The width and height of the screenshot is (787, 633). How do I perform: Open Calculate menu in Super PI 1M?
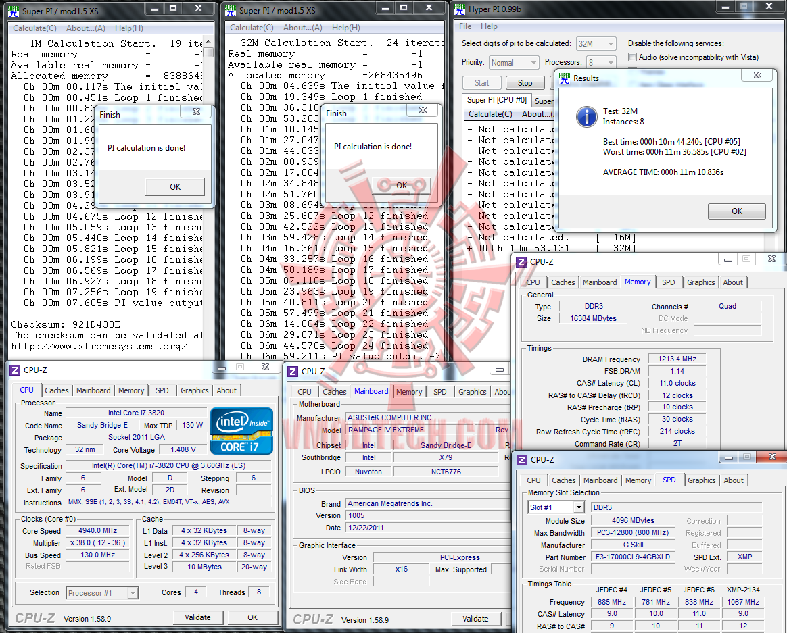coord(34,28)
